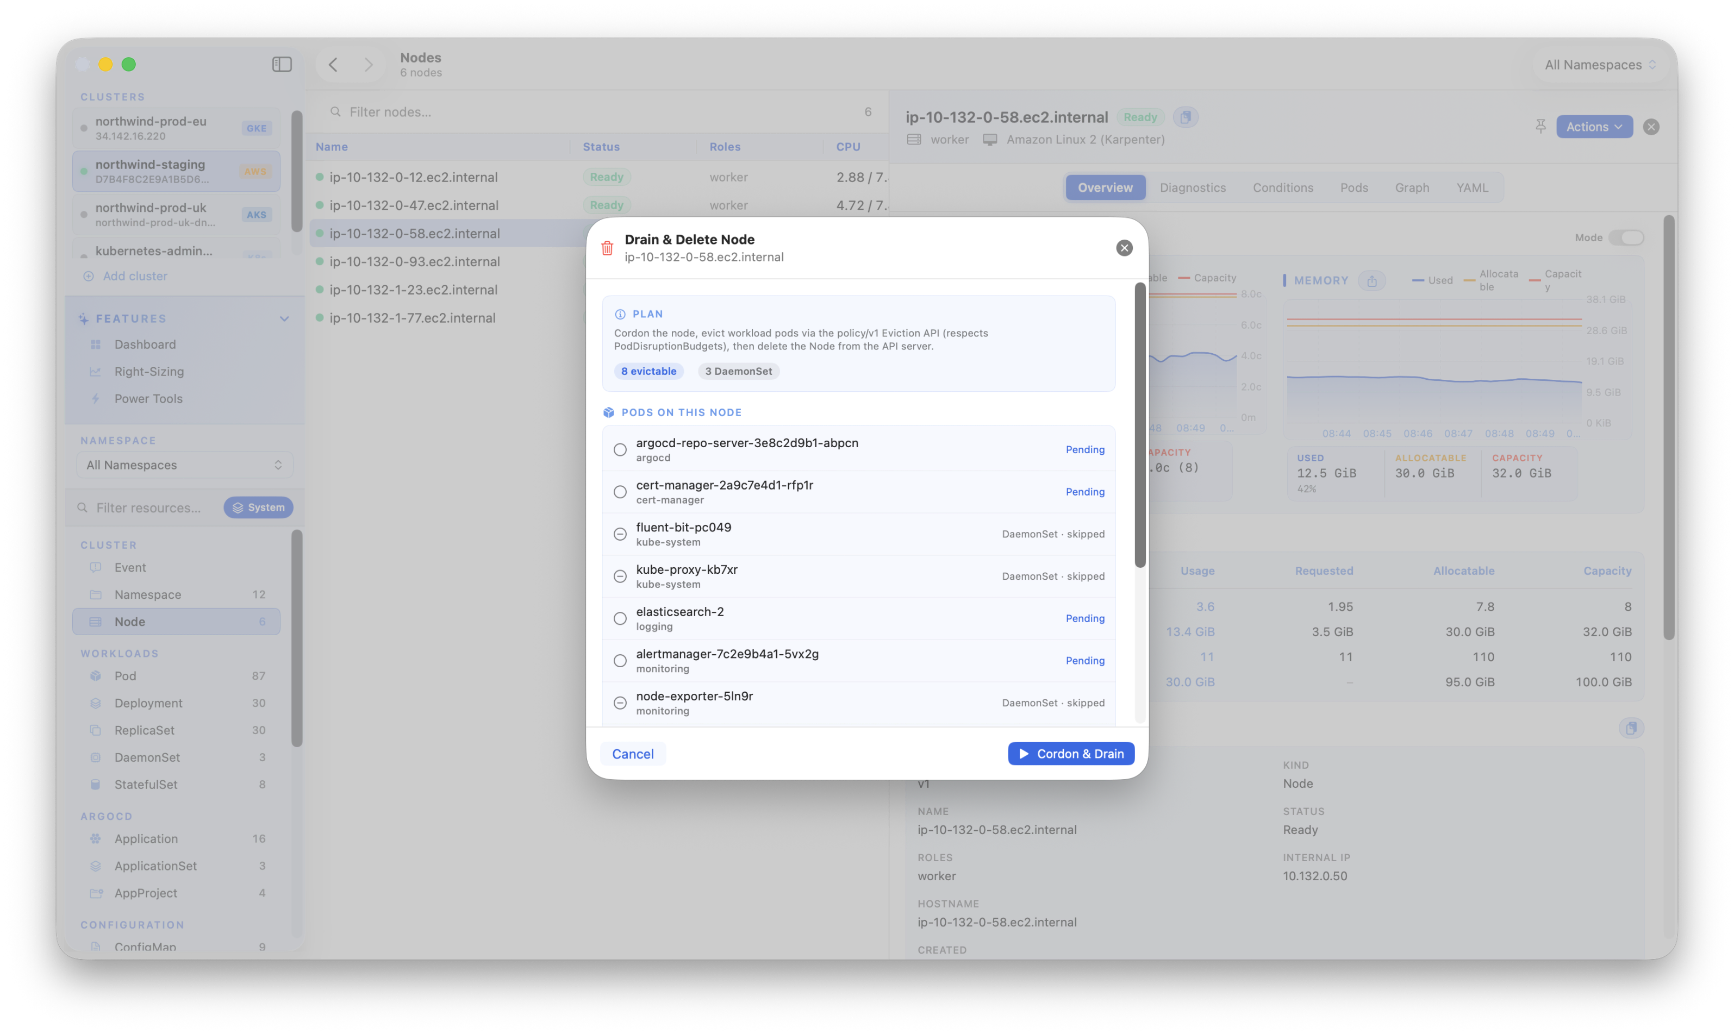
Task: Close the node detail panel
Action: (x=1650, y=127)
